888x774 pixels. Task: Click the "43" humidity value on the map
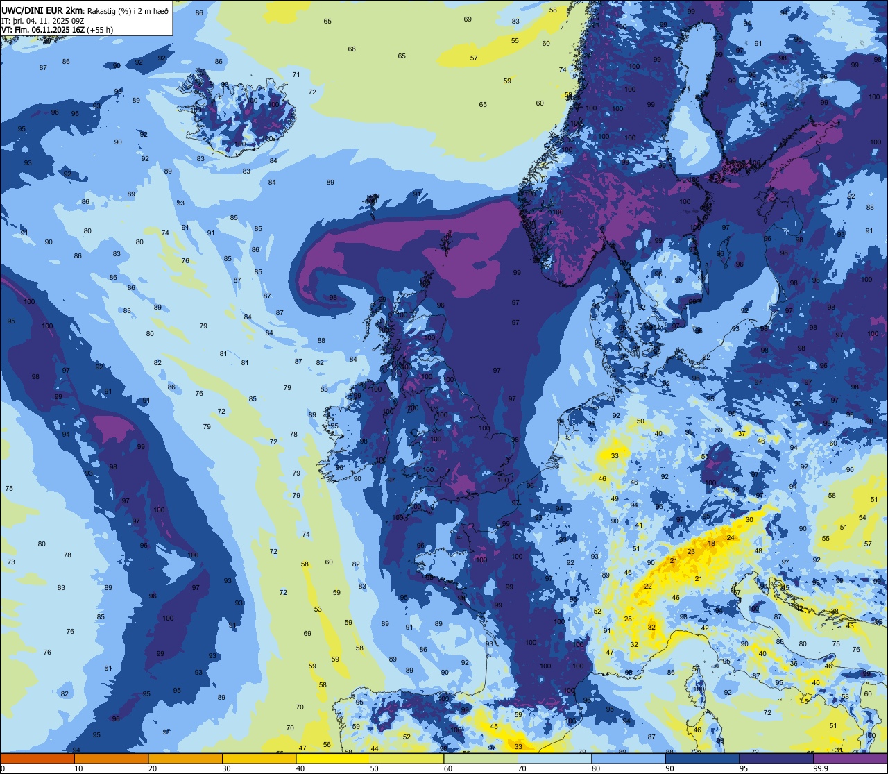tap(850, 625)
